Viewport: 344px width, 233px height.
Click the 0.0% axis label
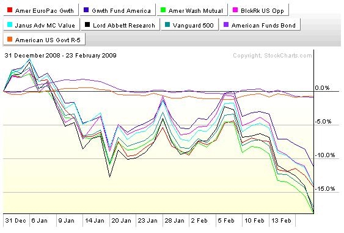[x=322, y=88]
